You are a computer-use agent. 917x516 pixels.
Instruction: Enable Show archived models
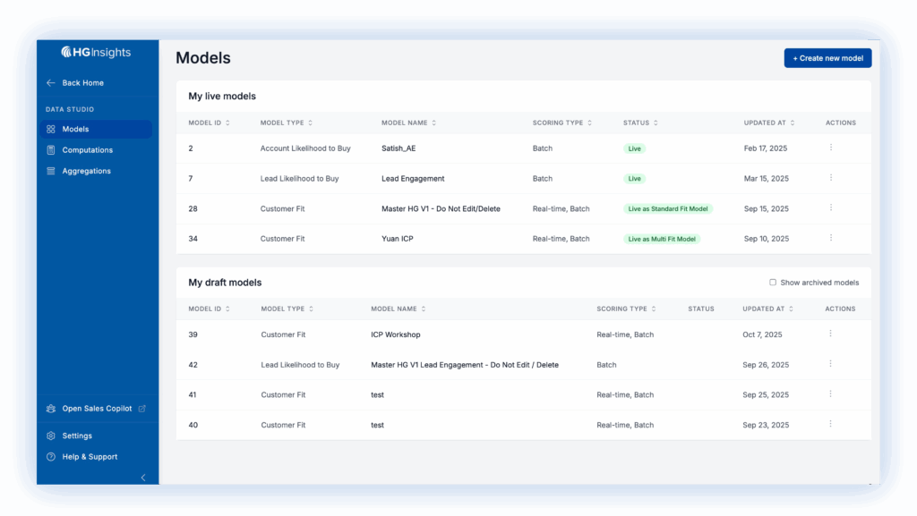coord(773,282)
